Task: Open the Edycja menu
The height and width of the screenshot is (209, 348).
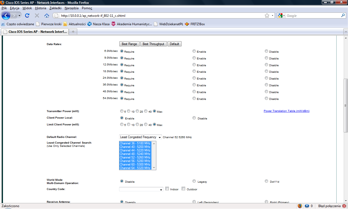Action: tap(15, 8)
